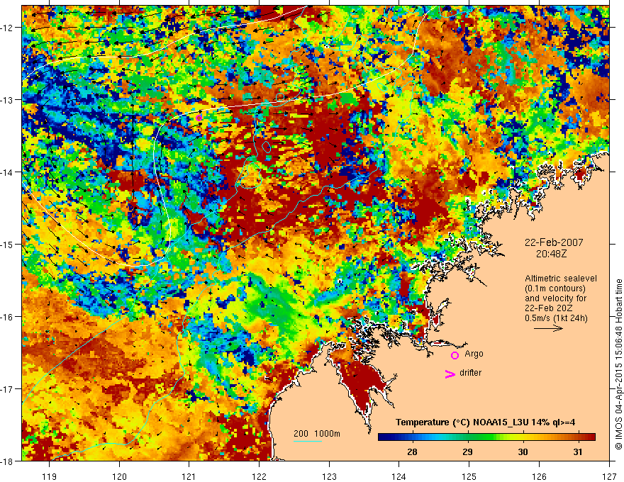Click the 0.5m/s velocity scale arrow
Viewport: 624px width, 482px height.
pyautogui.click(x=548, y=328)
